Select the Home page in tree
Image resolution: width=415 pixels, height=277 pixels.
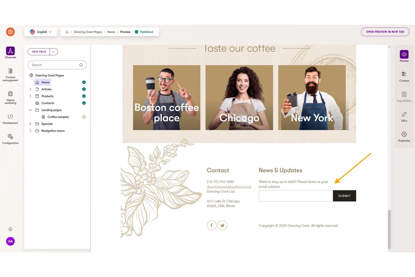42,82
